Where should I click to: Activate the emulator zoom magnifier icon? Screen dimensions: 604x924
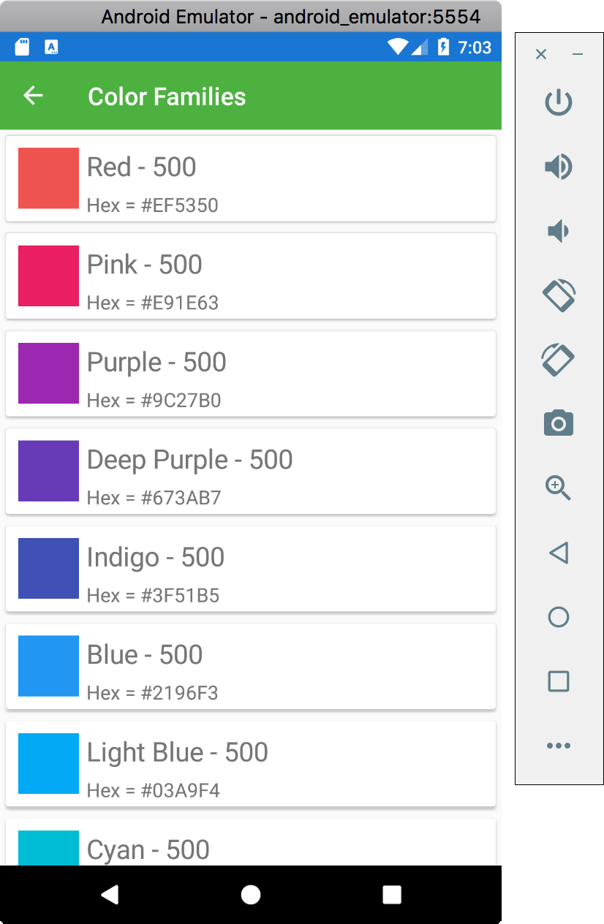(559, 488)
